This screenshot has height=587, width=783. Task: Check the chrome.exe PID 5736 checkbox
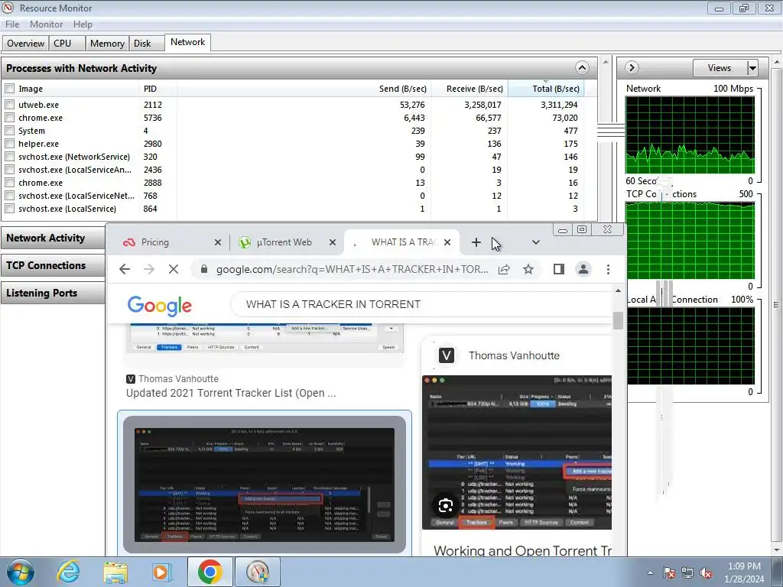point(9,117)
